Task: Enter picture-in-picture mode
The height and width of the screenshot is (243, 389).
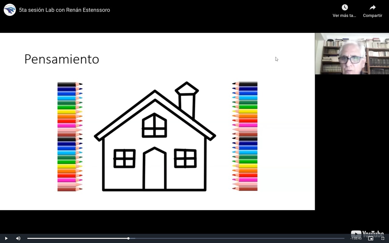Action: coord(370,238)
